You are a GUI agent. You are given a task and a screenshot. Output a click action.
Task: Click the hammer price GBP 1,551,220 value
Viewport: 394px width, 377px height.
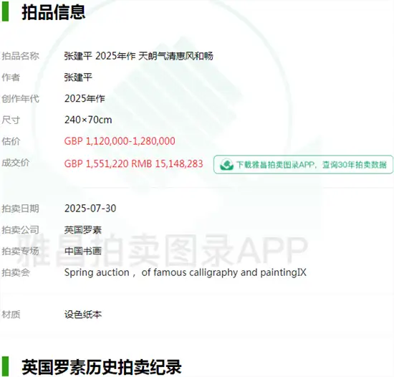pos(97,163)
